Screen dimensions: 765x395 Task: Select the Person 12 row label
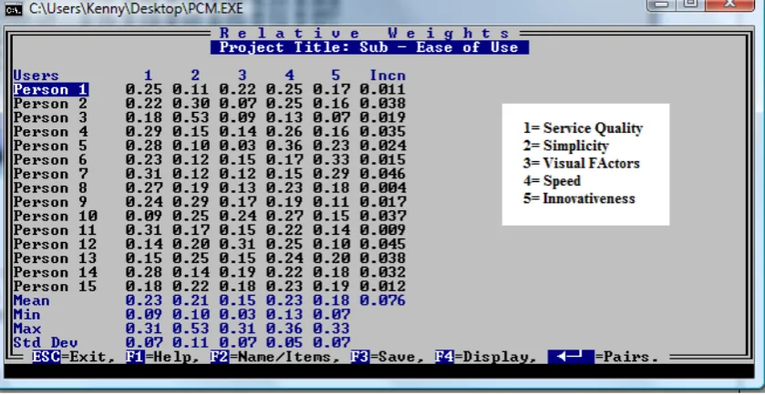[x=55, y=244]
